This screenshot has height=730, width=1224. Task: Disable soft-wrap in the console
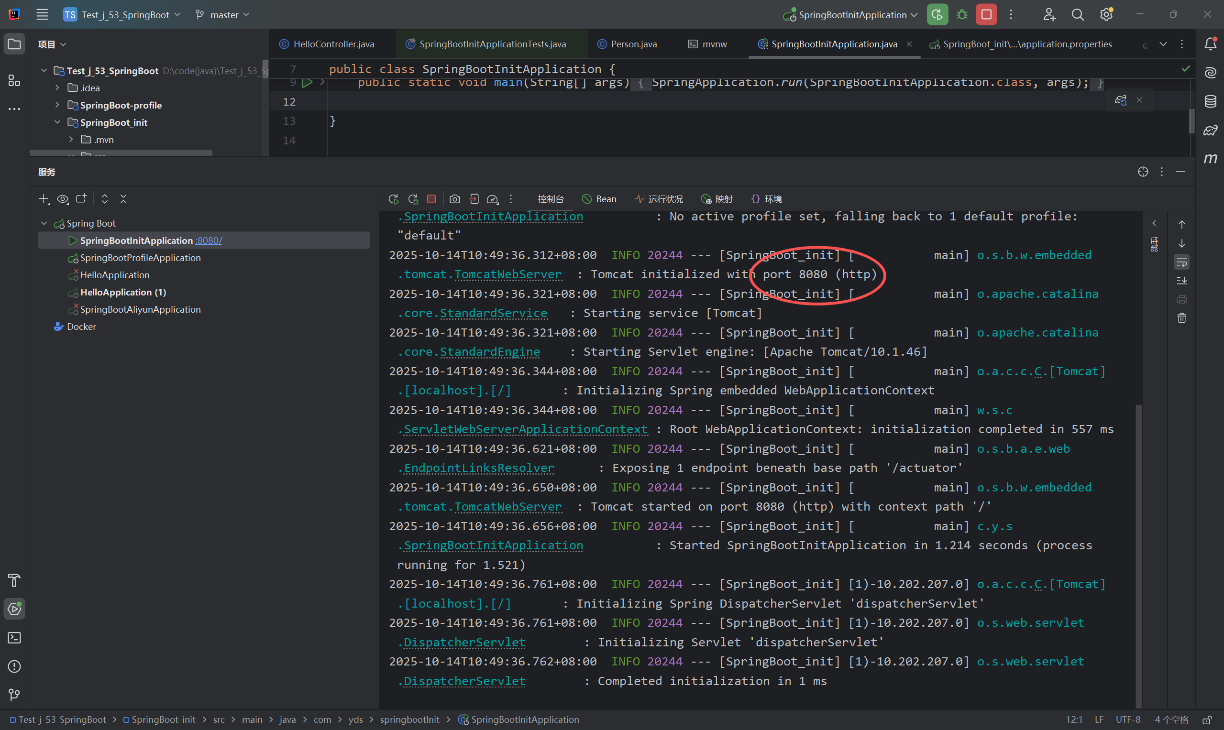(1182, 261)
